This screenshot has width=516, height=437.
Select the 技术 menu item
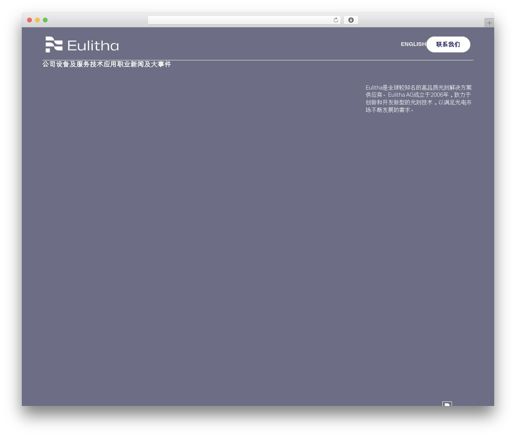click(97, 64)
